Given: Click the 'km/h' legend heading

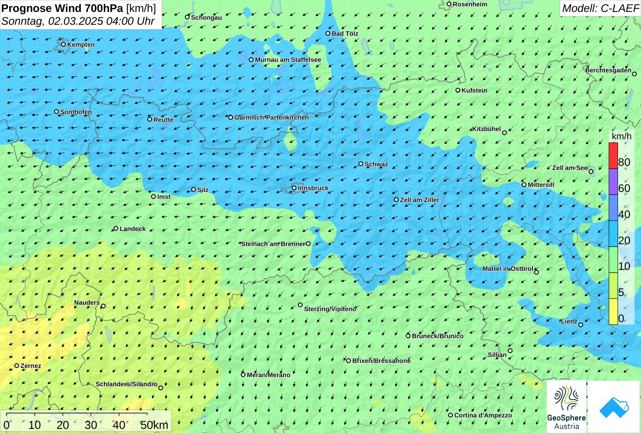Looking at the screenshot, I should [x=621, y=137].
